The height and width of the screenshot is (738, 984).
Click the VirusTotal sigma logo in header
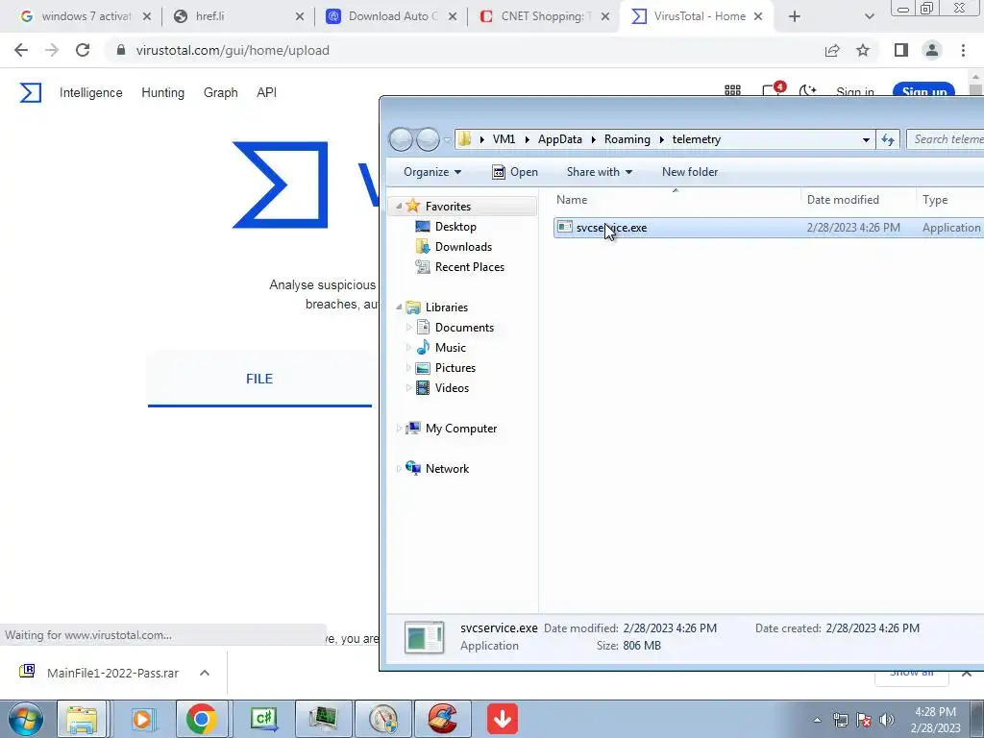click(x=30, y=93)
